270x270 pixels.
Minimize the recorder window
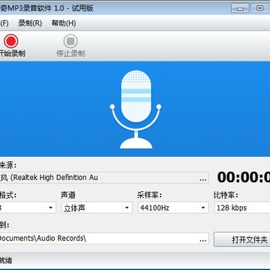[240, 8]
